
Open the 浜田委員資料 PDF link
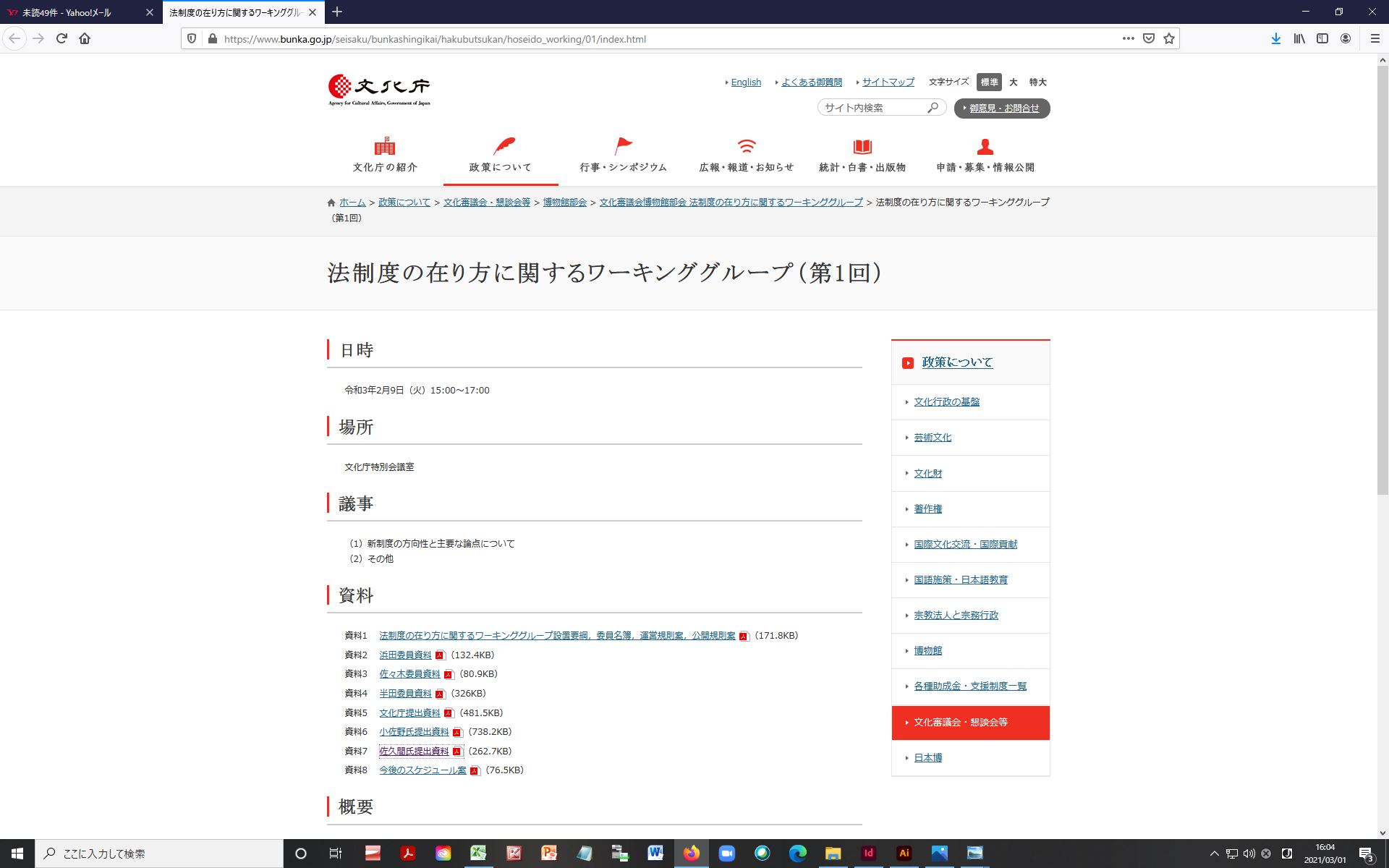405,655
